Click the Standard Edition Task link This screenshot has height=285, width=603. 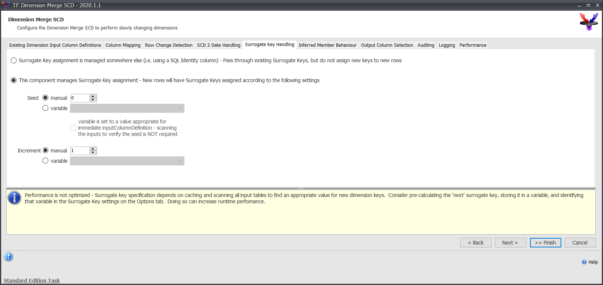tap(32, 281)
